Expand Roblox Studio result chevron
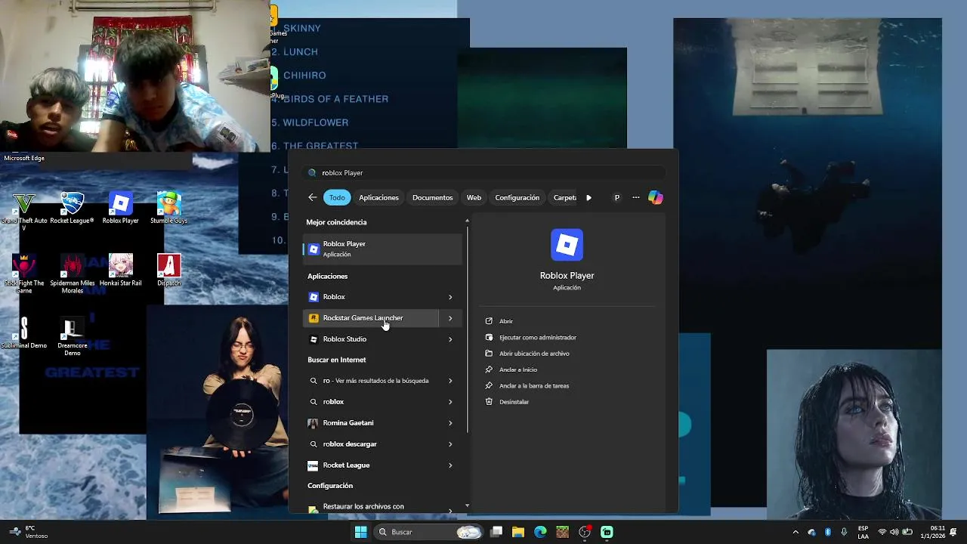967x544 pixels. coord(450,339)
